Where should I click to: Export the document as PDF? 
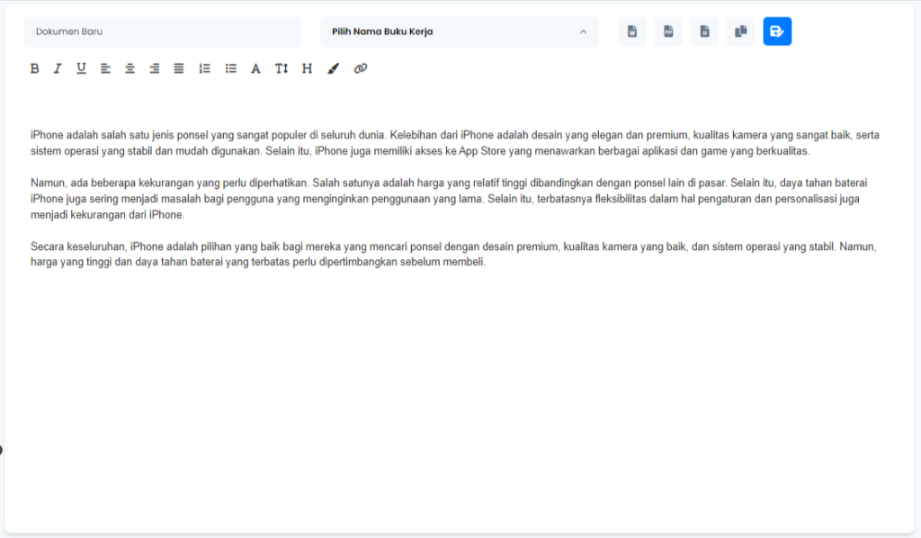pos(668,31)
